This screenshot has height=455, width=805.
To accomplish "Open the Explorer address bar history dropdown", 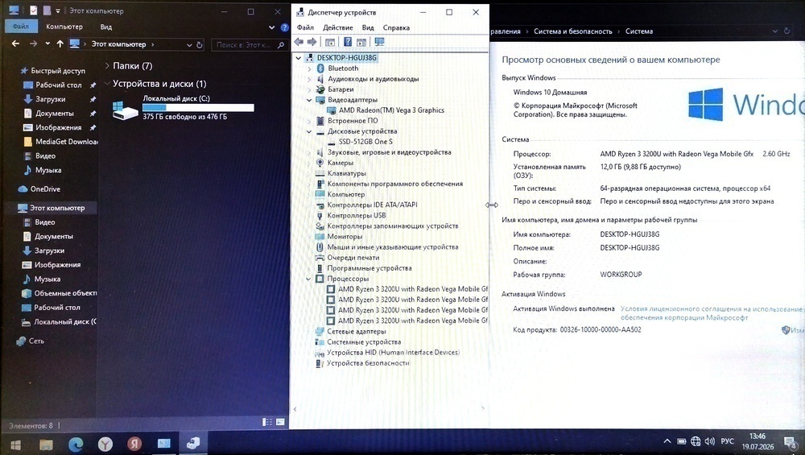I will point(189,44).
